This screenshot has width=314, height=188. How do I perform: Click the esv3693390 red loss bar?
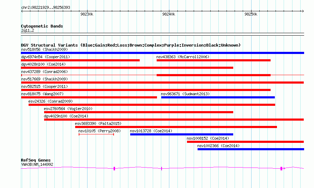[176, 127]
